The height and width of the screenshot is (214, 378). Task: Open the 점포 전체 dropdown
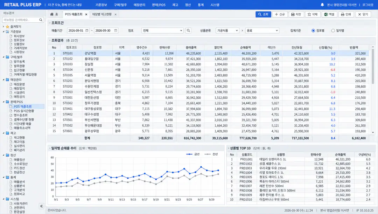tap(162, 30)
